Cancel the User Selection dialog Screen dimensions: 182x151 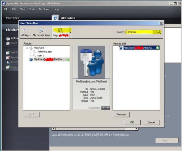point(151,122)
